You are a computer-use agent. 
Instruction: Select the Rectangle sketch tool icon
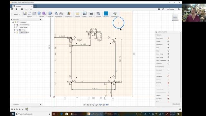point(34,13)
